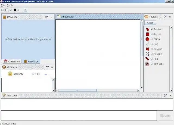The width and height of the screenshot is (174, 125).
Task: Close the Members panel
Action: click(x=52, y=67)
